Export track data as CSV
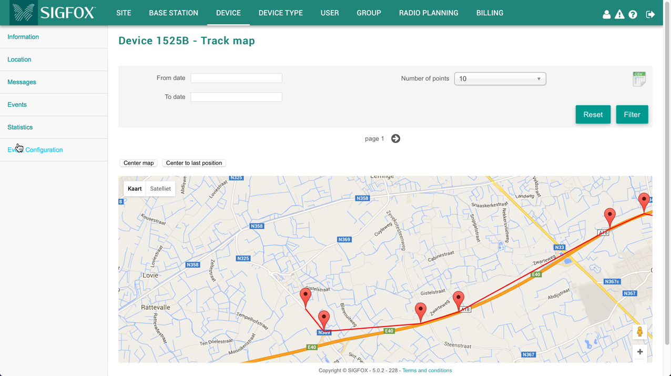 point(639,79)
